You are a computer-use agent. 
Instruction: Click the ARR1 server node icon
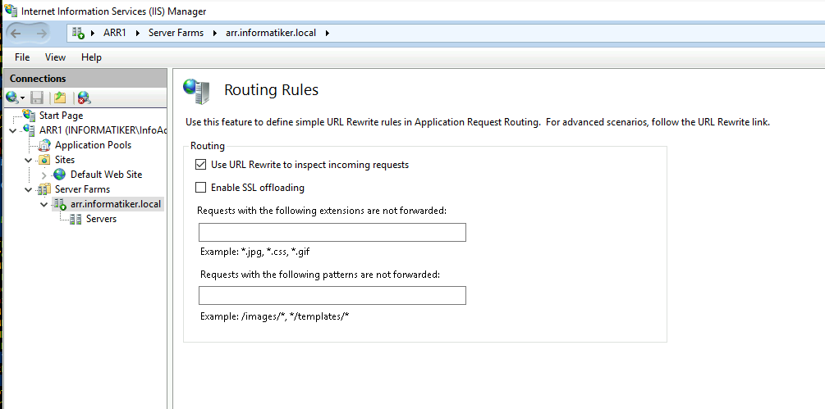(x=30, y=130)
